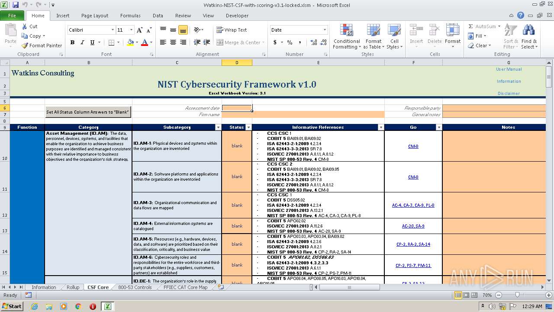The image size is (554, 312).
Task: Toggle Underline formatting
Action: [92, 42]
